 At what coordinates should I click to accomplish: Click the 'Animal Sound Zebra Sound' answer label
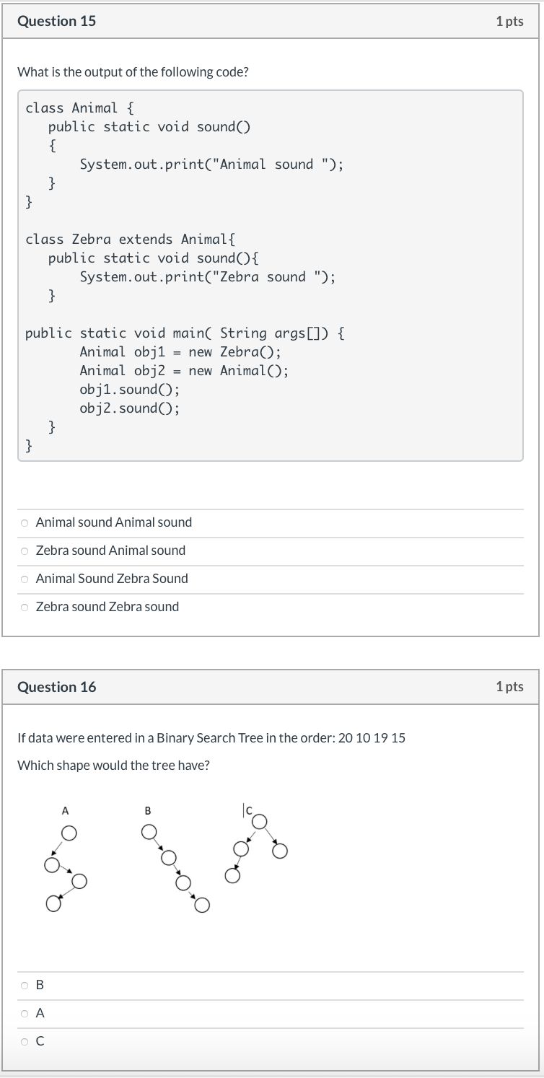(112, 579)
